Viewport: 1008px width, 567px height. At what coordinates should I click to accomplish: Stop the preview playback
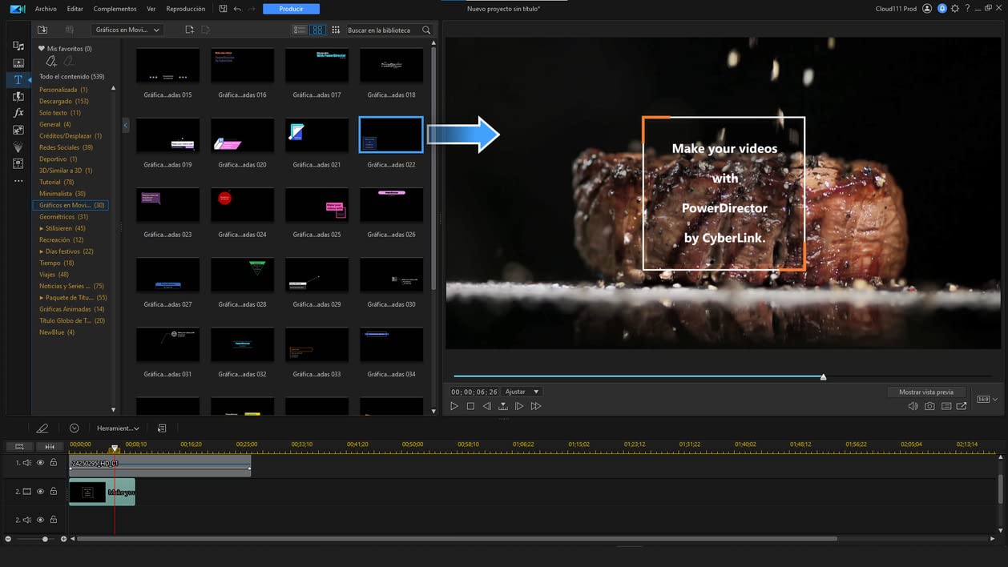pos(470,406)
